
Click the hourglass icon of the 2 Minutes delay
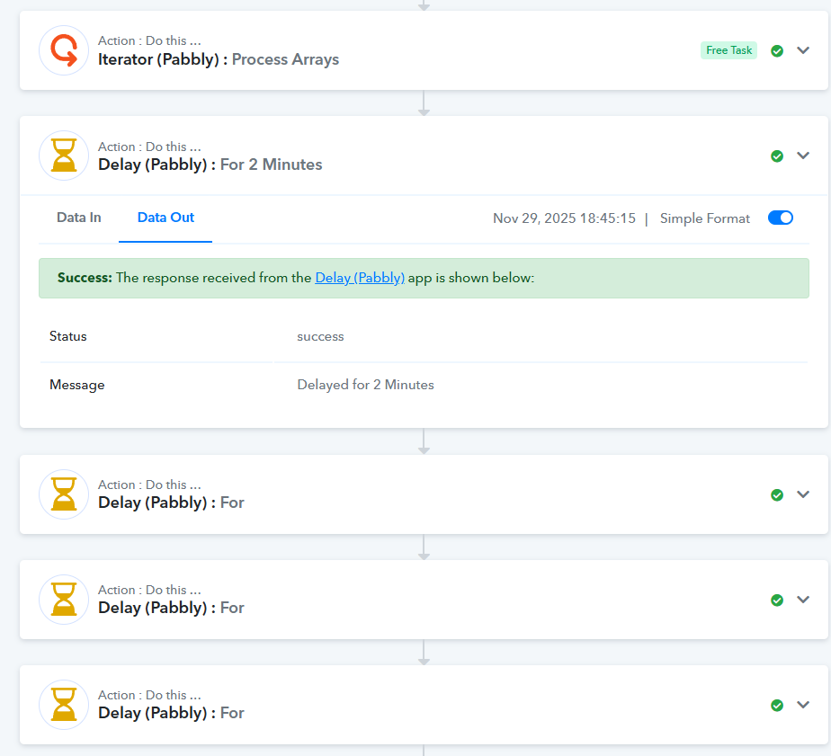point(64,156)
